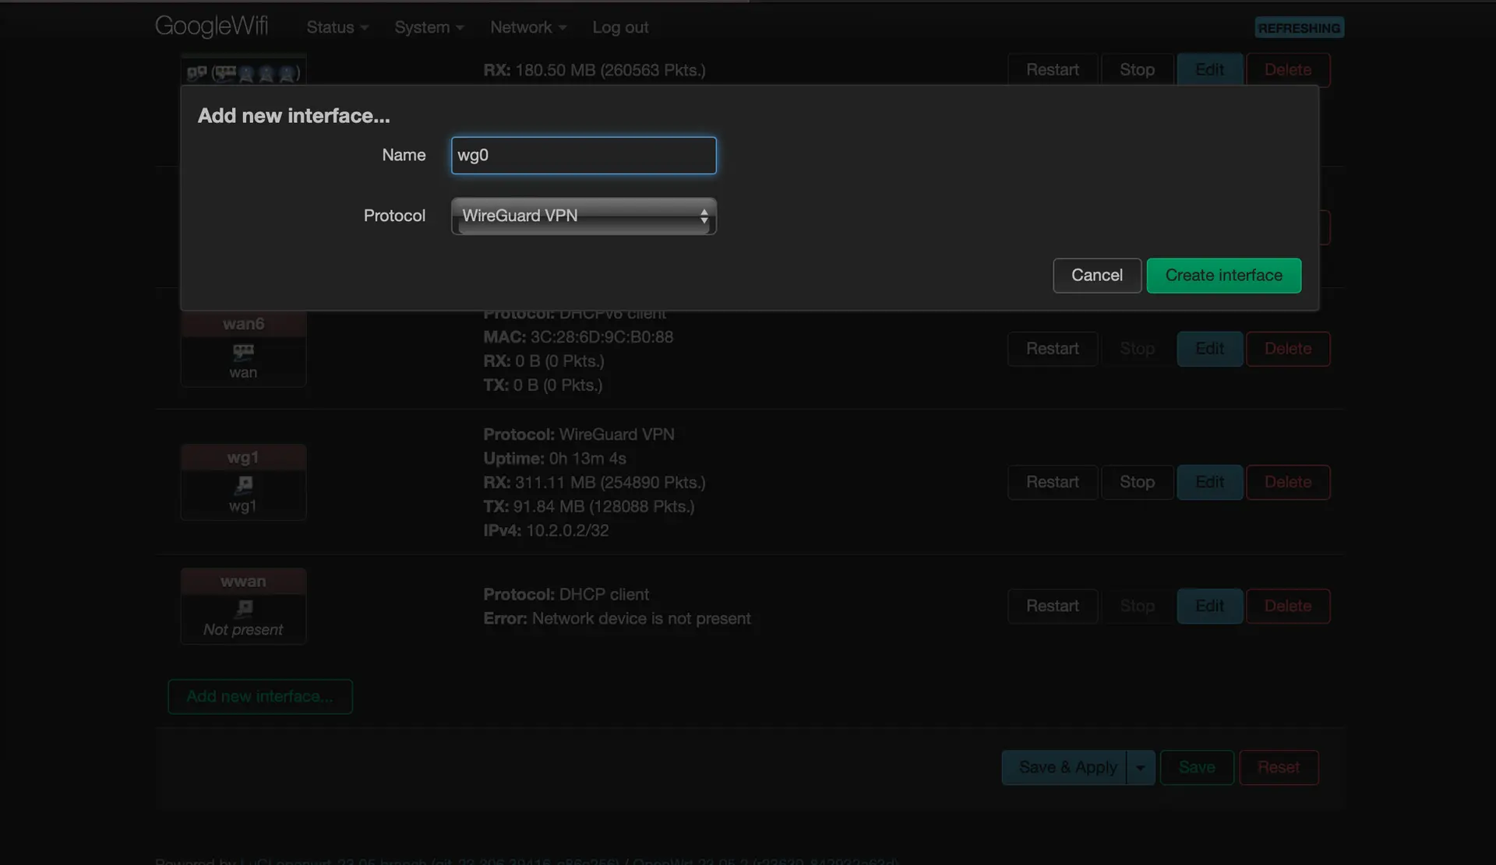Click the wg1 interface name badge
Viewport: 1496px width, 865px height.
tap(243, 457)
